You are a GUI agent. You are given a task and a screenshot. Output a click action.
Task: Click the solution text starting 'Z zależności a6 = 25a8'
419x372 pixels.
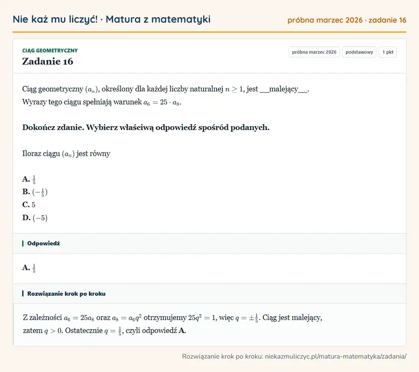coord(173,318)
